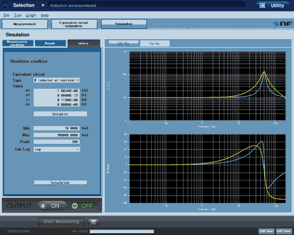Click the measurement progress bar

click(x=122, y=231)
